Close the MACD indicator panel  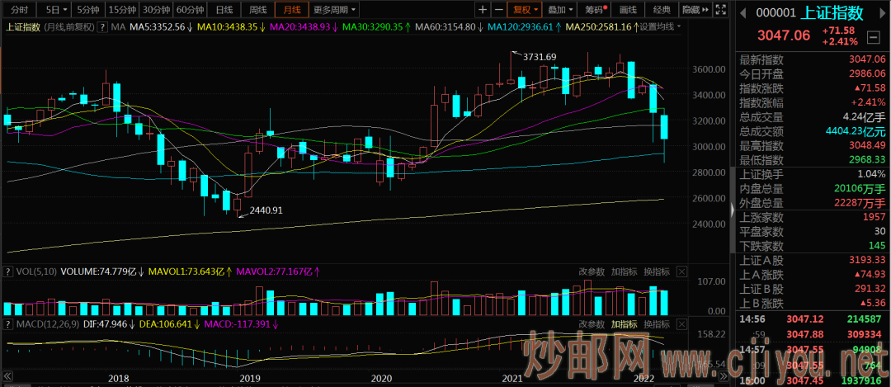pyautogui.click(x=682, y=324)
